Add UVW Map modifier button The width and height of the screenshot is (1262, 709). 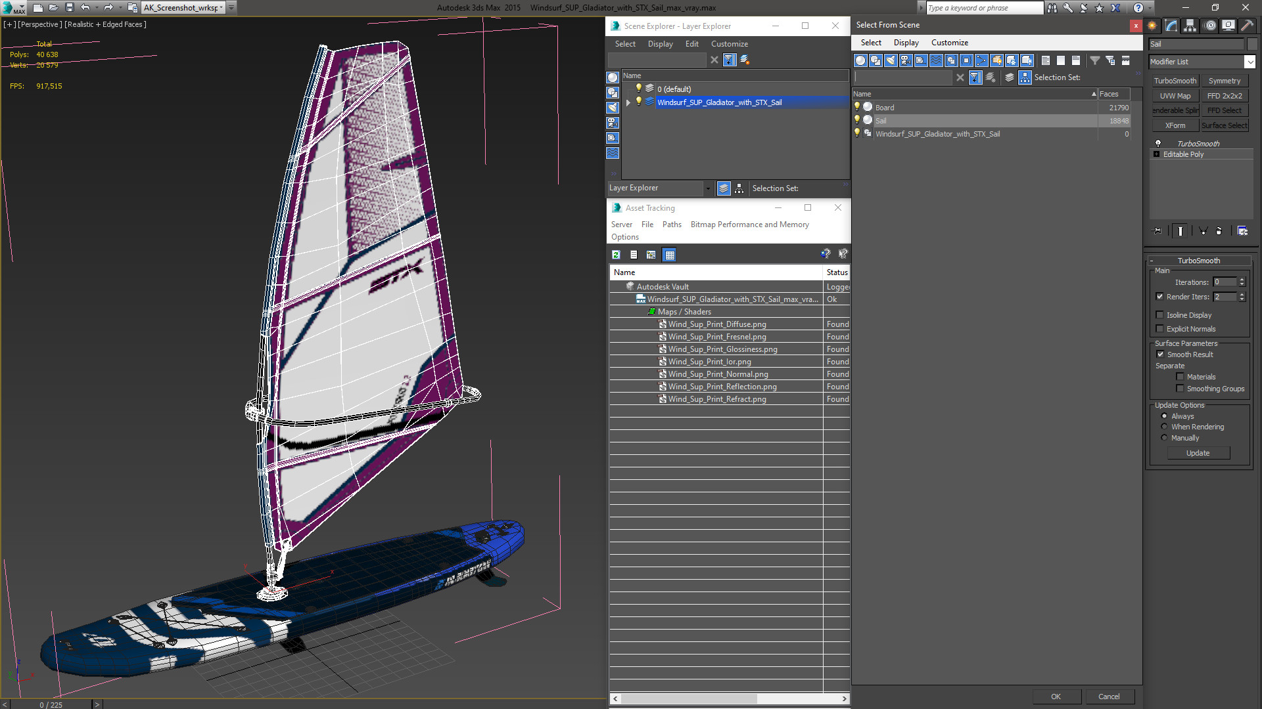coord(1175,96)
